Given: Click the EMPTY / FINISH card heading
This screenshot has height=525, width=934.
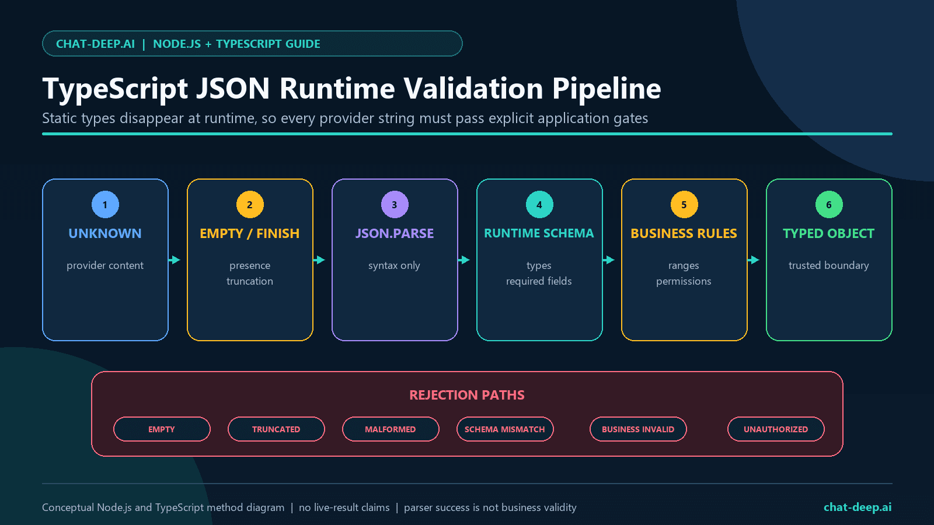Looking at the screenshot, I should click(x=250, y=233).
